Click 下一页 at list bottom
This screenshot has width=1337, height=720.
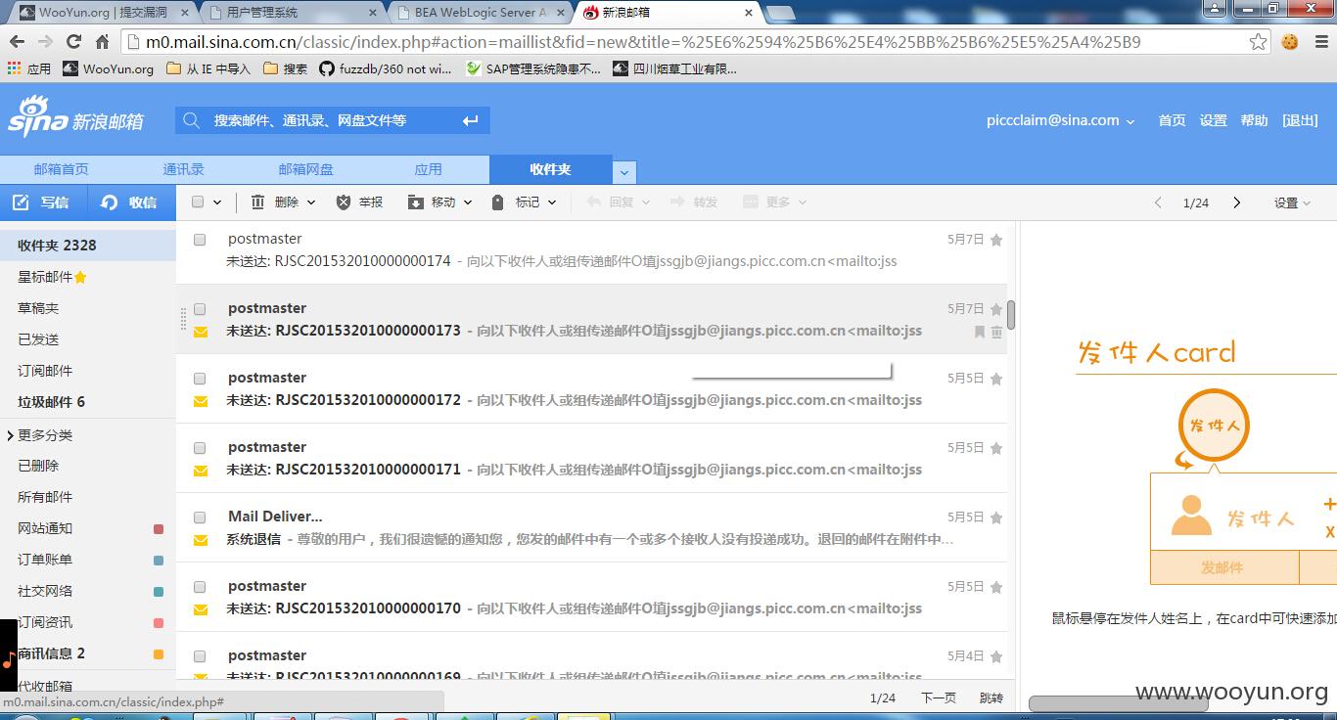point(938,697)
